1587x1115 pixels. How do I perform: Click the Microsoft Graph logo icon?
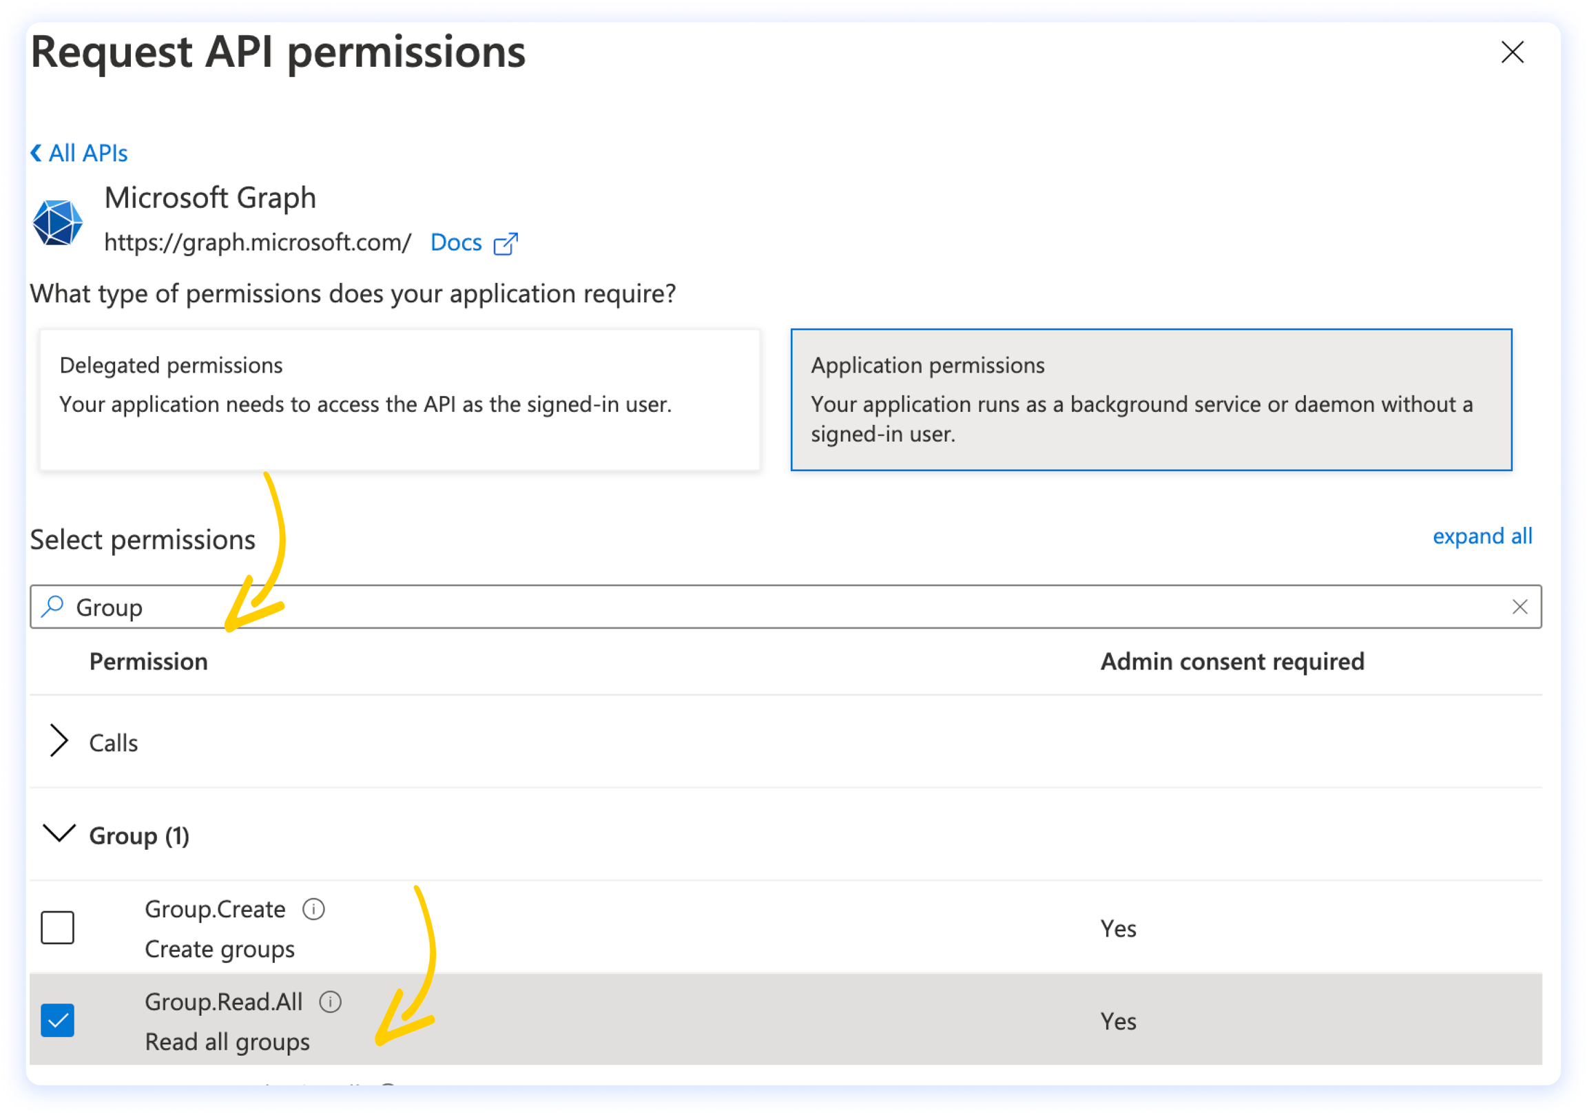(x=58, y=222)
